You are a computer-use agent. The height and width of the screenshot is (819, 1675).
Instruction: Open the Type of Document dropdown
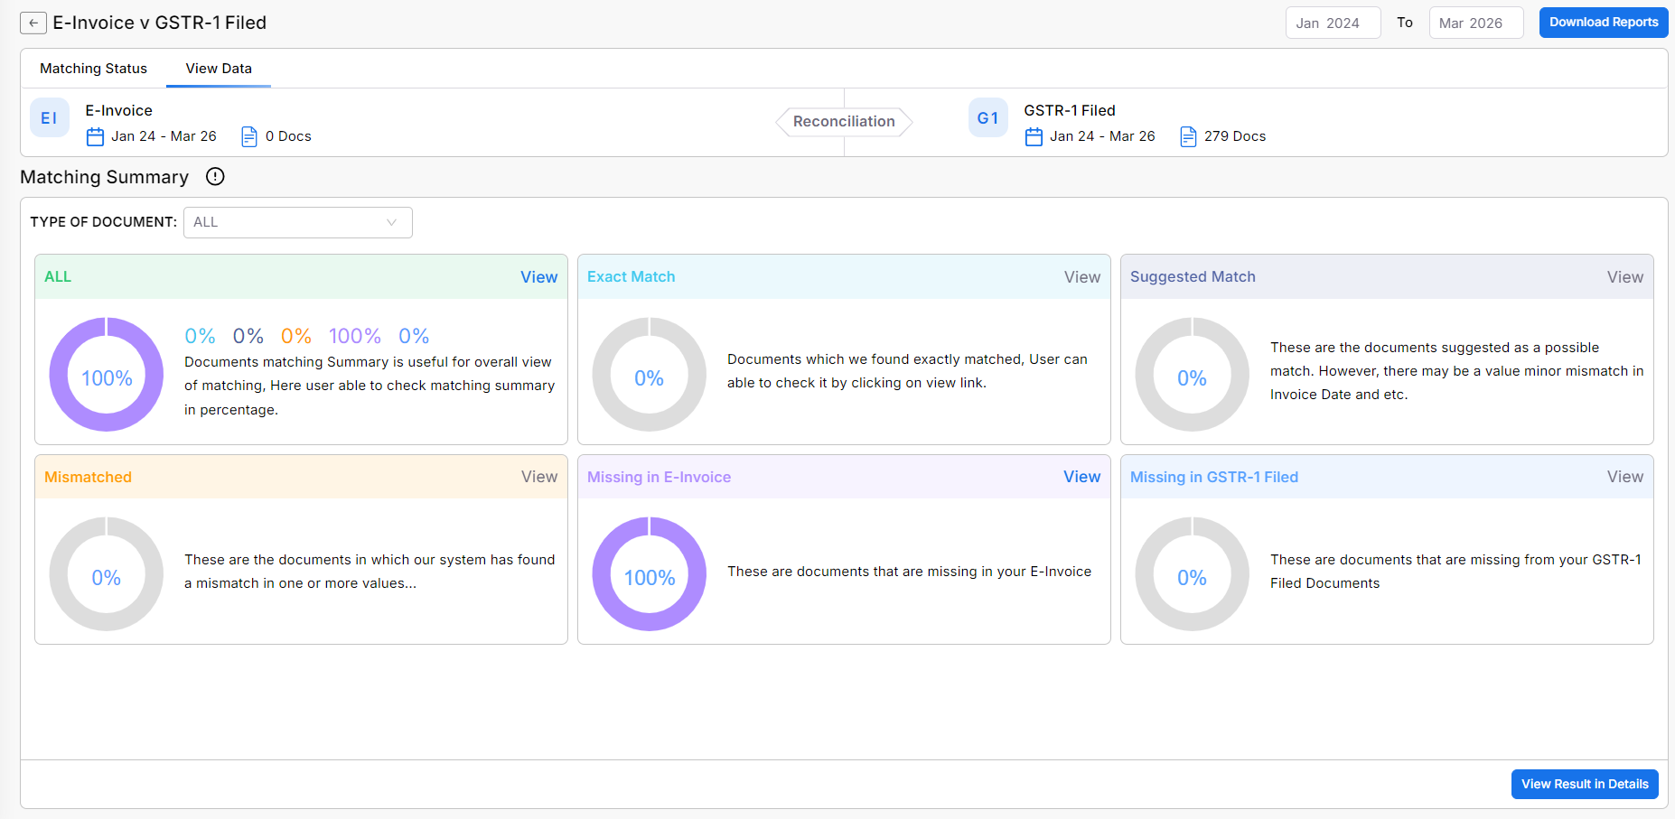297,222
